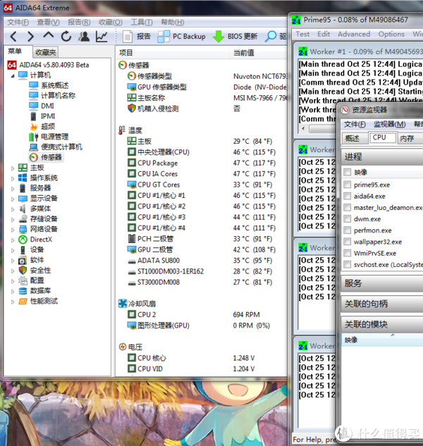
Task: Click the 报告 report button
Action: [x=137, y=36]
